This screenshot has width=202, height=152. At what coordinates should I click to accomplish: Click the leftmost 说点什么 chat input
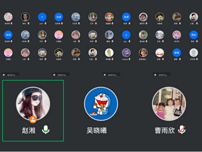point(10,74)
